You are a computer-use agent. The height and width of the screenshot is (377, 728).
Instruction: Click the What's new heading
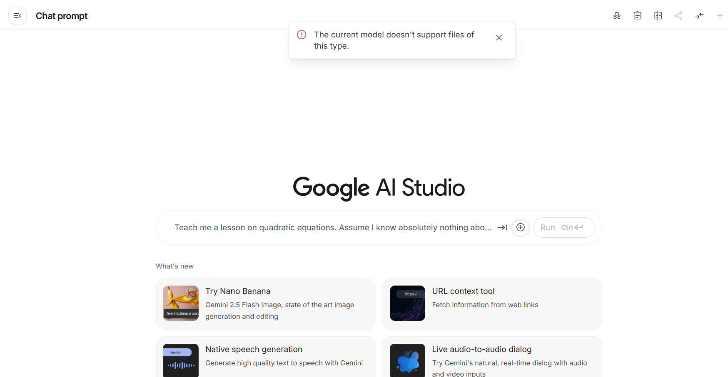click(175, 266)
